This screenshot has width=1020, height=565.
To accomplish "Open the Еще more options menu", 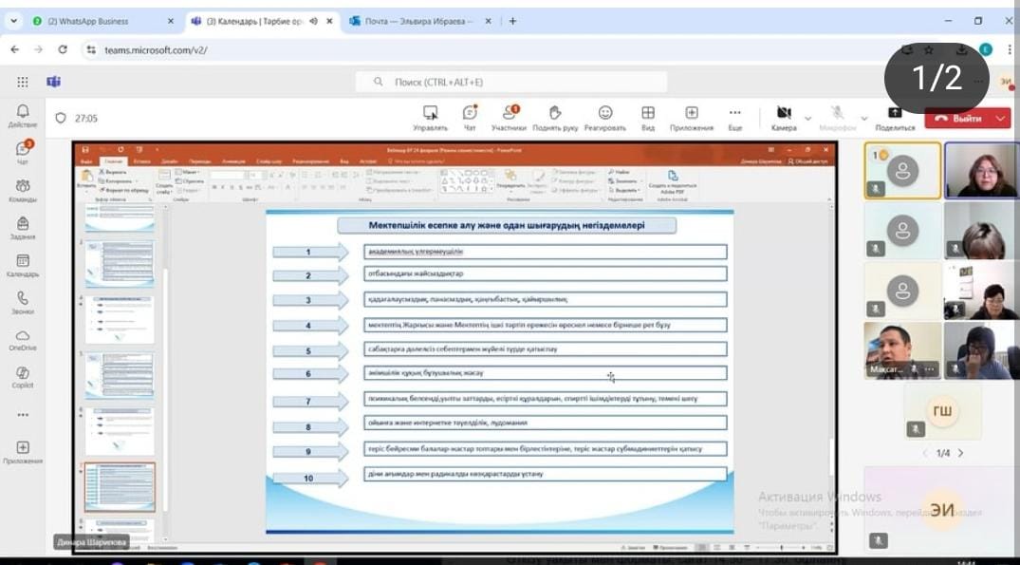I will pyautogui.click(x=734, y=117).
